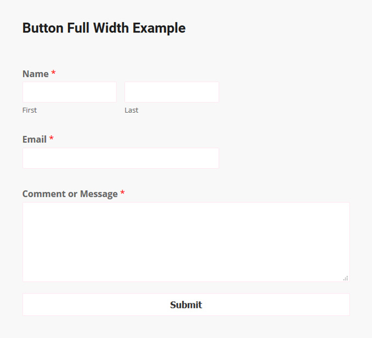The width and height of the screenshot is (372, 338).
Task: Click the red asterisk beside Email
Action: [52, 138]
